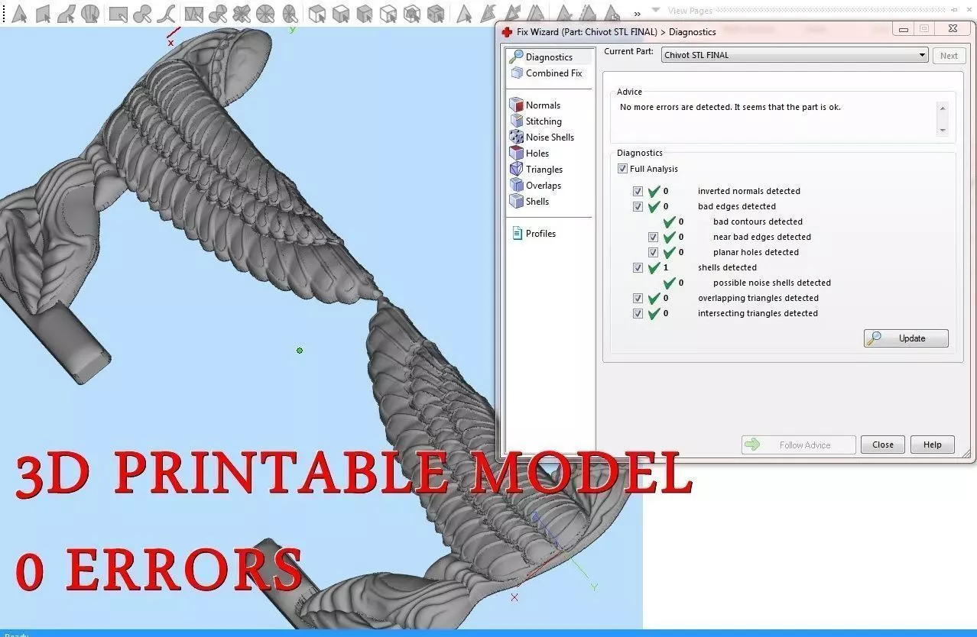Open the Stitching fix page

[x=544, y=121]
